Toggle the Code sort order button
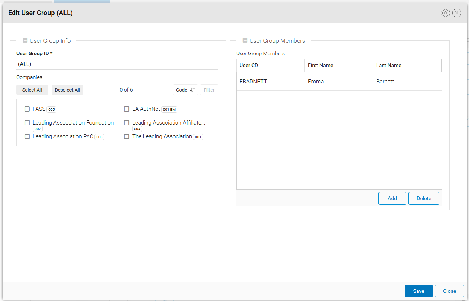Screen dimensions: 469x301 tap(185, 90)
